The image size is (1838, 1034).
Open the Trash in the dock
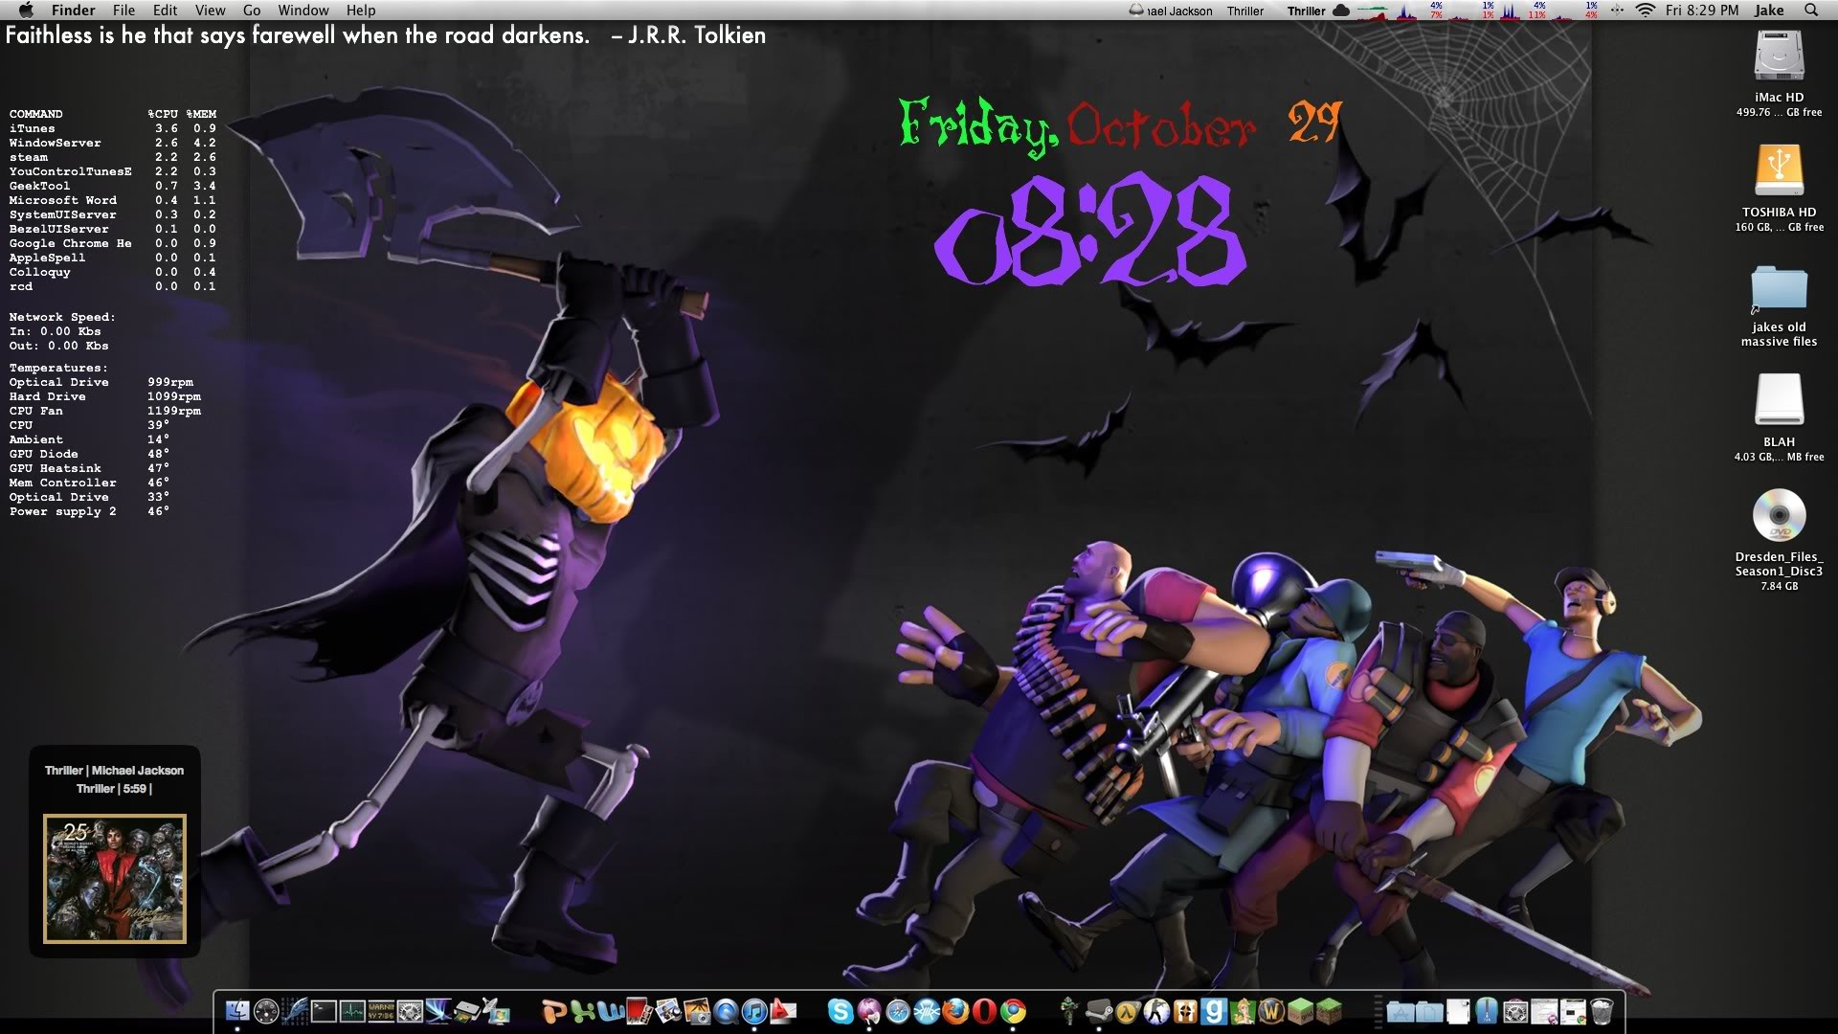pyautogui.click(x=1602, y=1011)
